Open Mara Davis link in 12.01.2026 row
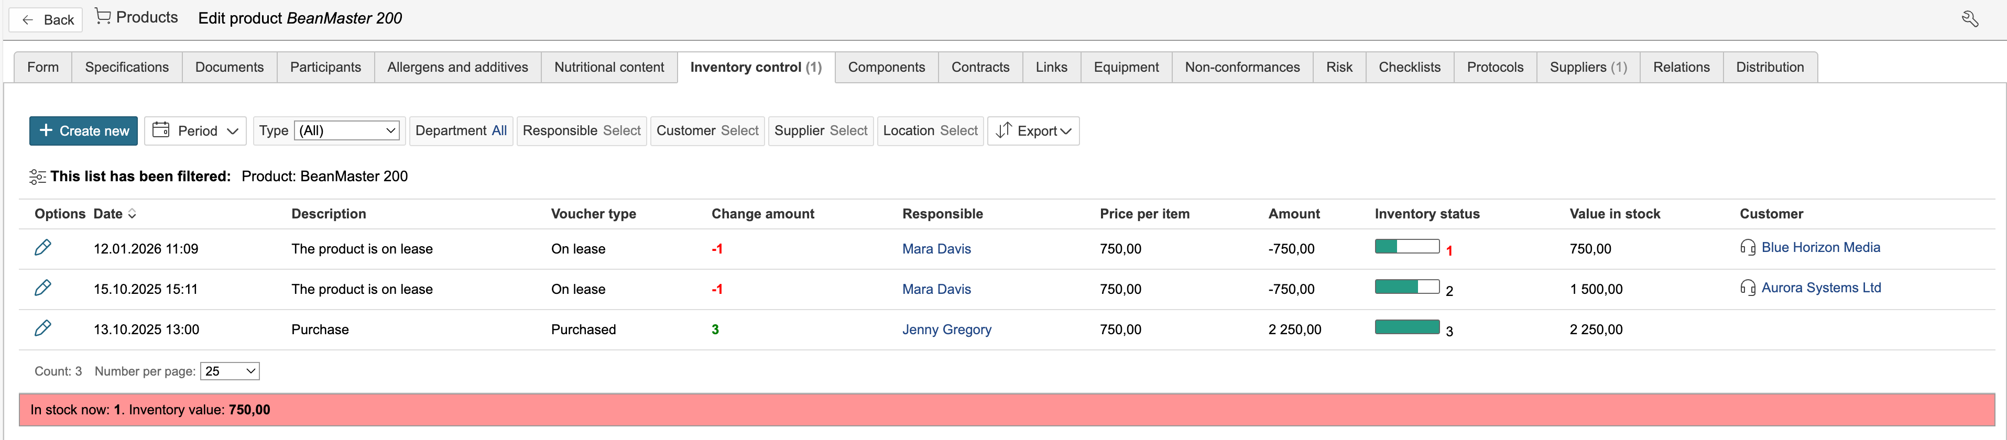 (936, 249)
